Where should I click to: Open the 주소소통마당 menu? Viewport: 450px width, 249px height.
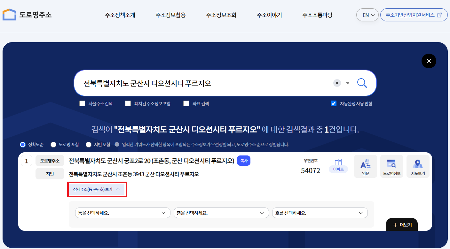tap(317, 15)
